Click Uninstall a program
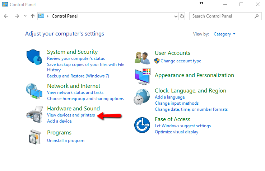This screenshot has height=171, width=265. [x=66, y=141]
